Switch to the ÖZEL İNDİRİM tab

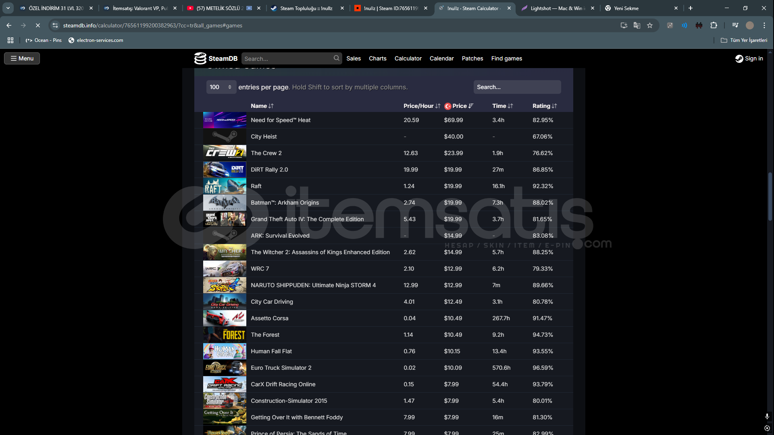click(56, 8)
